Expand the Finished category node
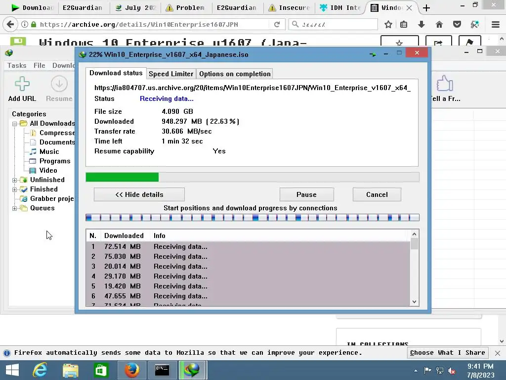506x380 pixels. (14, 190)
